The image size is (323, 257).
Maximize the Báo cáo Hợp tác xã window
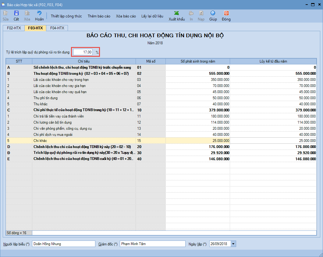pyautogui.click(x=313, y=5)
